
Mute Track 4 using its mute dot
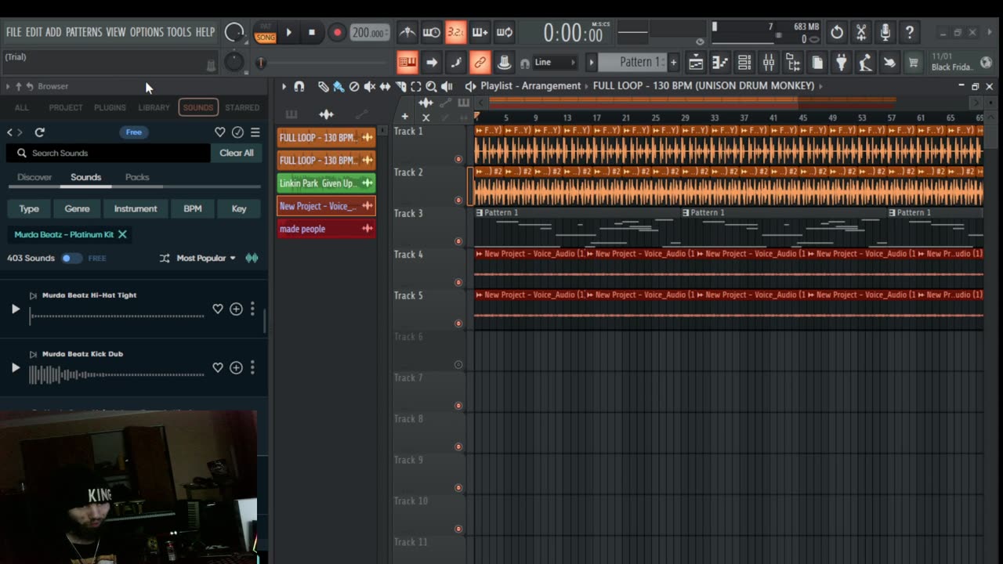click(x=458, y=282)
